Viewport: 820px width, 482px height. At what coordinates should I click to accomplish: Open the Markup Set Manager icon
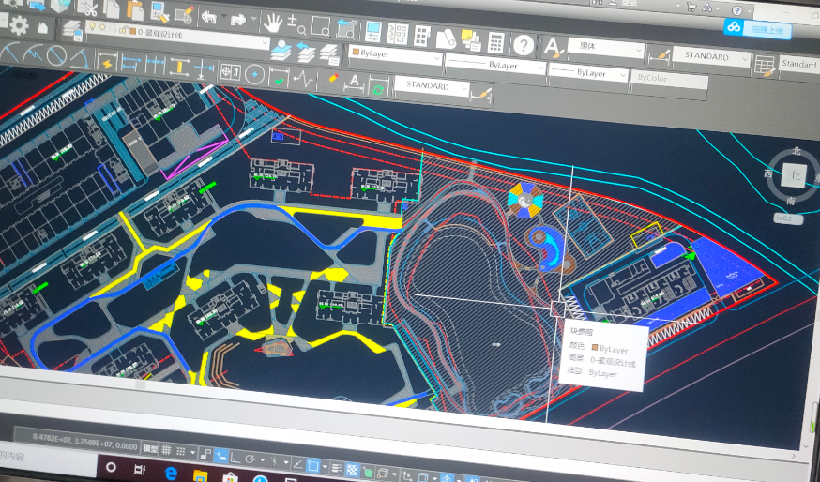[x=471, y=40]
